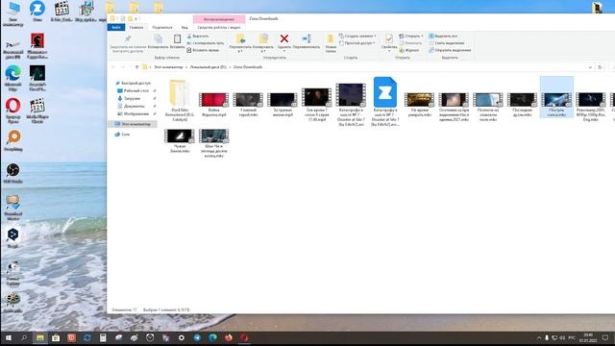This screenshot has width=615, height=346.
Task: Select the white-triangle thumbnail video in second row
Action: point(180,140)
